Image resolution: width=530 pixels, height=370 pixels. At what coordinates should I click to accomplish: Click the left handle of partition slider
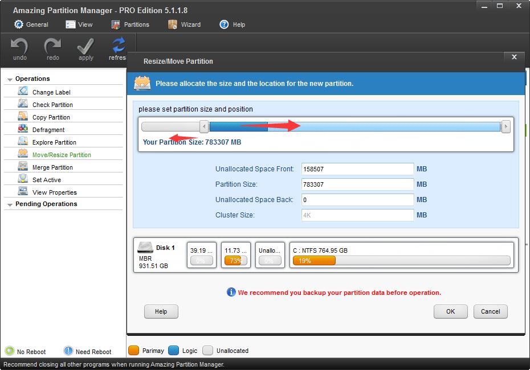tap(204, 127)
